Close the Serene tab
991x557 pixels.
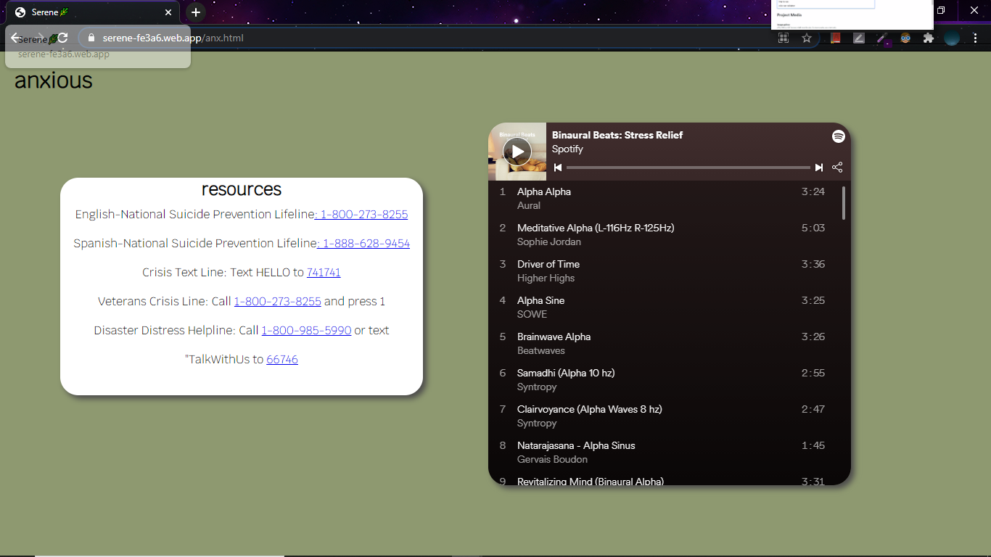[x=168, y=12]
